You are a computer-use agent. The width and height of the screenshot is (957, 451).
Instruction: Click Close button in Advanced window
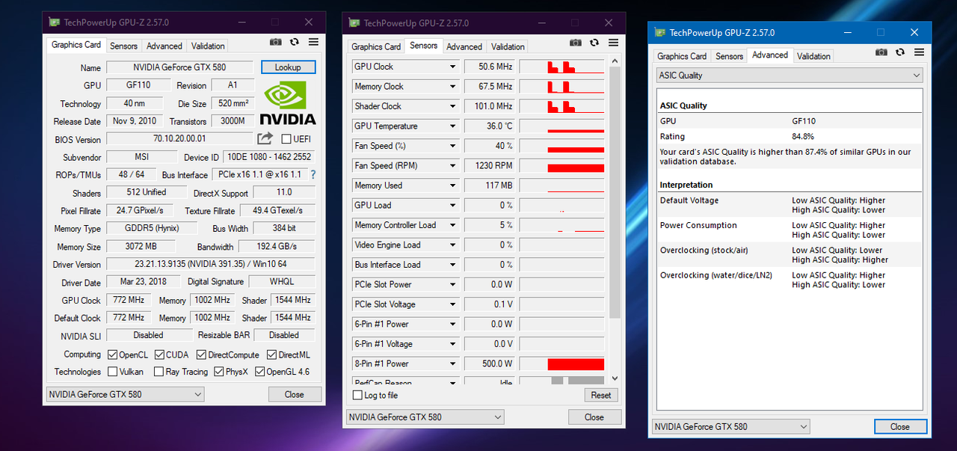(900, 426)
